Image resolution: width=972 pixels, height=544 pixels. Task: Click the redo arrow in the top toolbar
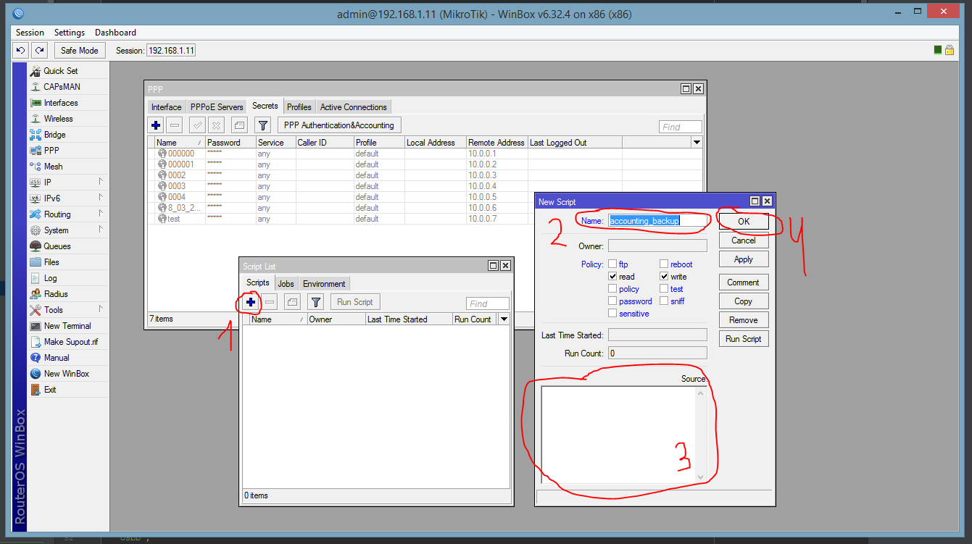[x=39, y=51]
